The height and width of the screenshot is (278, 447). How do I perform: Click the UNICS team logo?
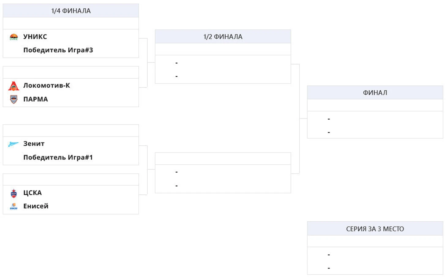[x=14, y=37]
